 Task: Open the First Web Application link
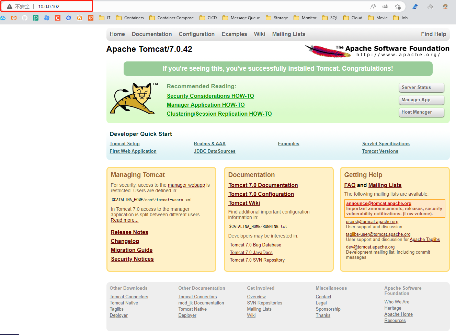133,151
